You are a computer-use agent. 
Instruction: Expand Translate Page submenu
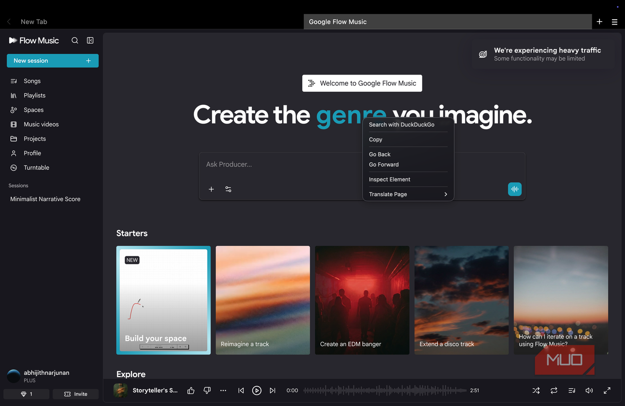(x=408, y=194)
